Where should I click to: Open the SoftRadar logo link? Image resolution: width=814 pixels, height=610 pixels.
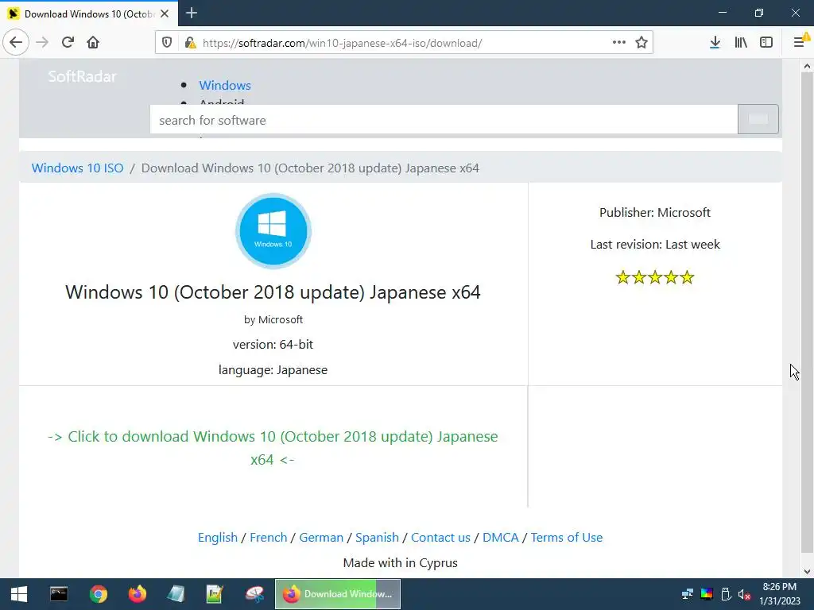(82, 77)
